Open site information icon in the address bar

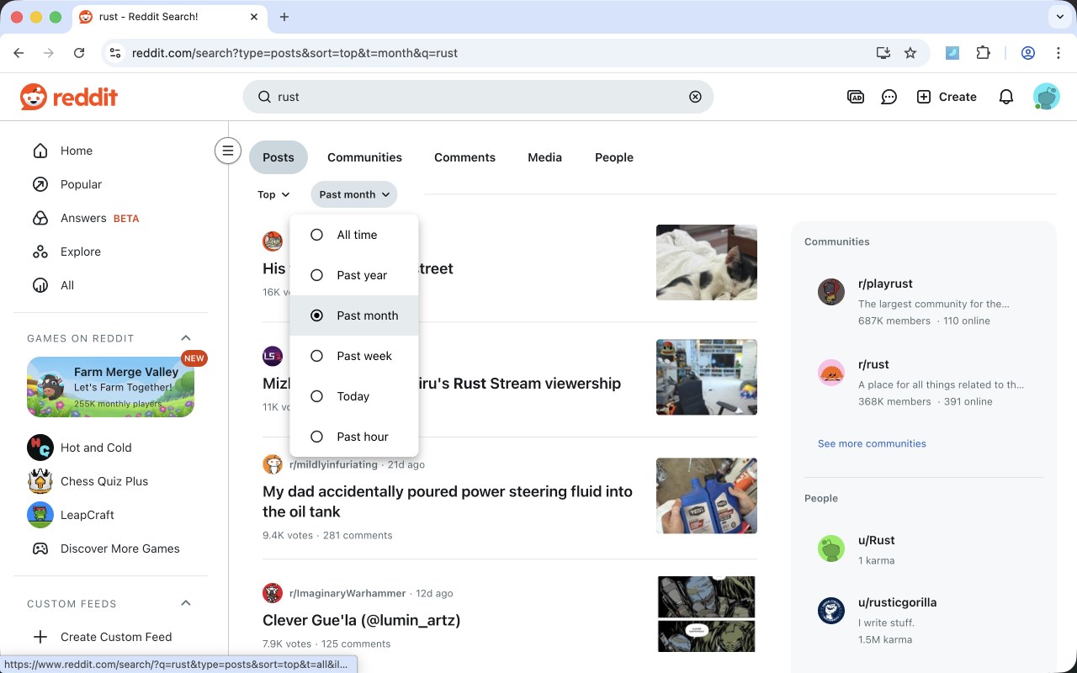point(116,53)
